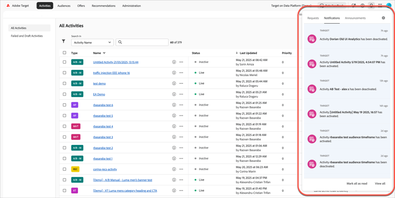
Task: Click icon of AB Test - alex s notification
Action: [312, 89]
